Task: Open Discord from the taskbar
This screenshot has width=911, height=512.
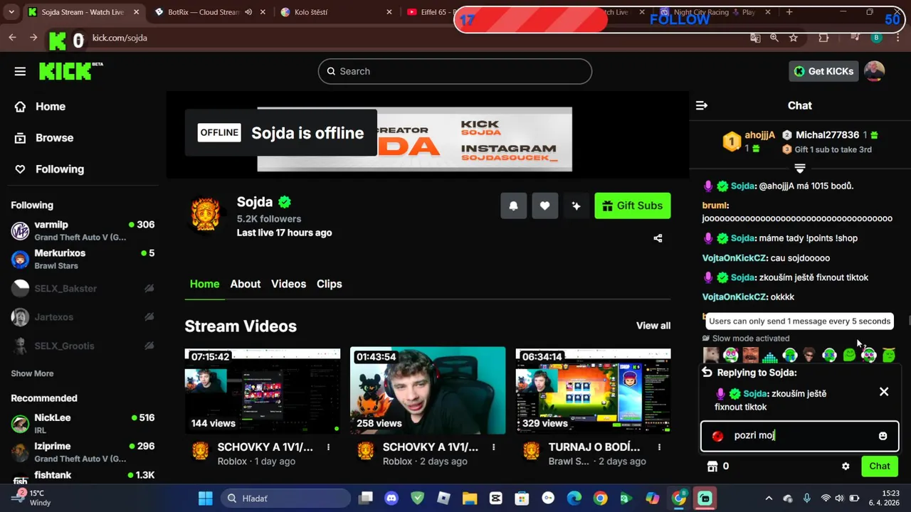Action: pos(391,498)
